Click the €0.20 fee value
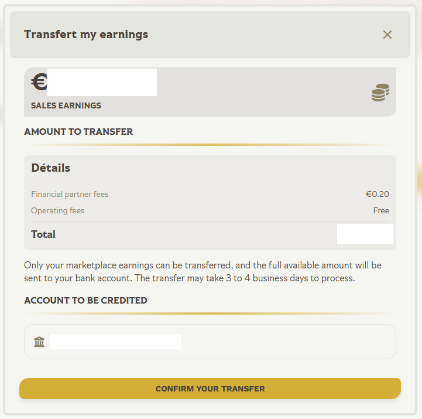The height and width of the screenshot is (419, 422). pyautogui.click(x=378, y=195)
